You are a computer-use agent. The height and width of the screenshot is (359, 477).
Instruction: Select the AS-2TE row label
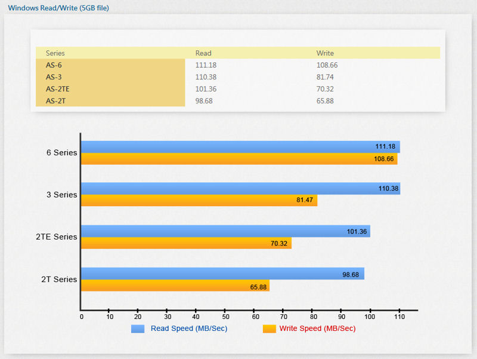pos(57,89)
